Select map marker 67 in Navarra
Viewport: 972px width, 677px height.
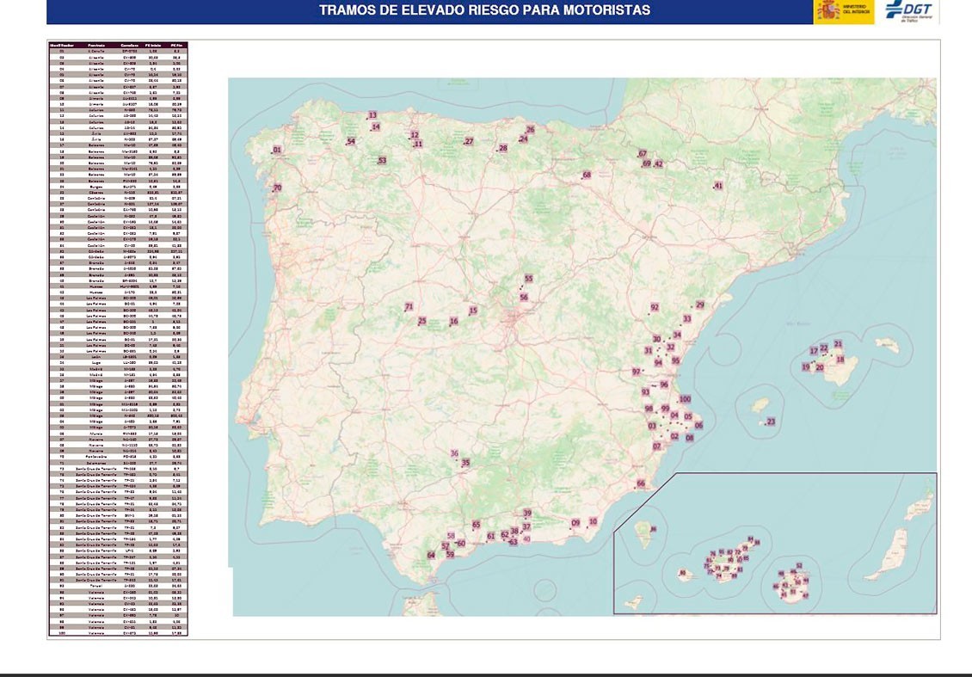tap(643, 154)
